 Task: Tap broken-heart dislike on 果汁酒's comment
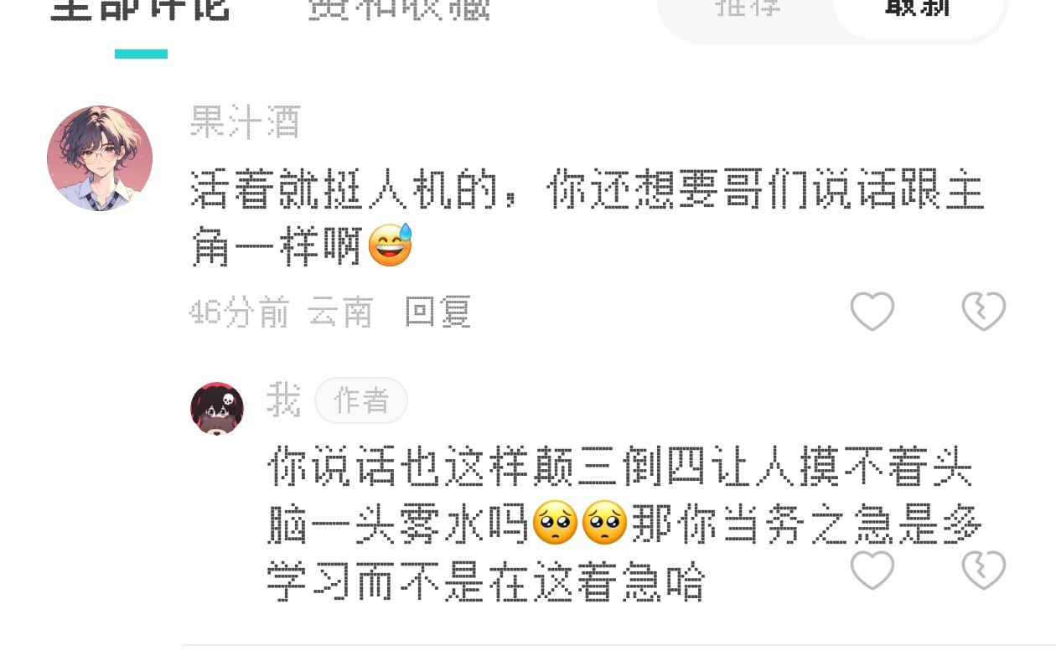tap(983, 312)
